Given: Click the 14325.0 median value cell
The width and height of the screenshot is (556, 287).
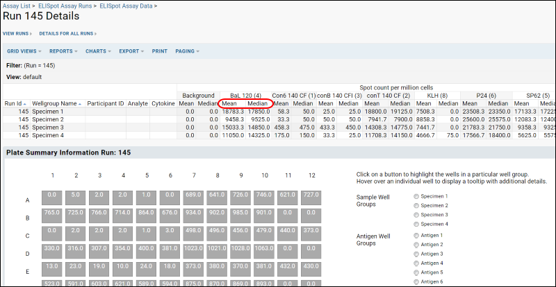Looking at the screenshot, I should pyautogui.click(x=259, y=134).
